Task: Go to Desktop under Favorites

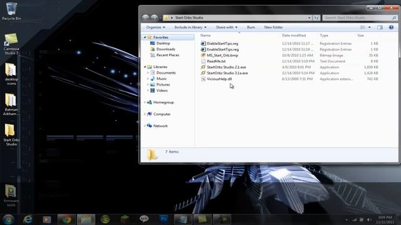Action: [163, 43]
